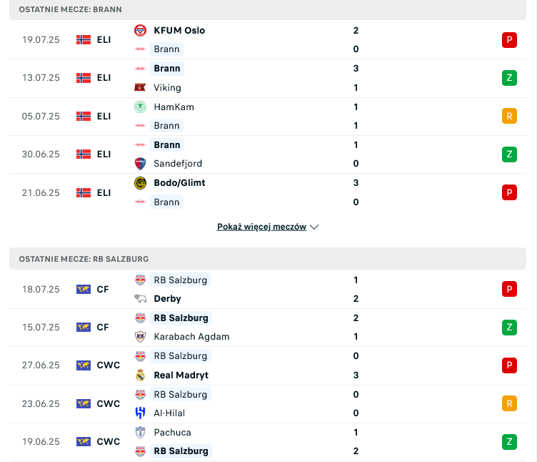Select the Sandefjord shield icon

tap(140, 164)
